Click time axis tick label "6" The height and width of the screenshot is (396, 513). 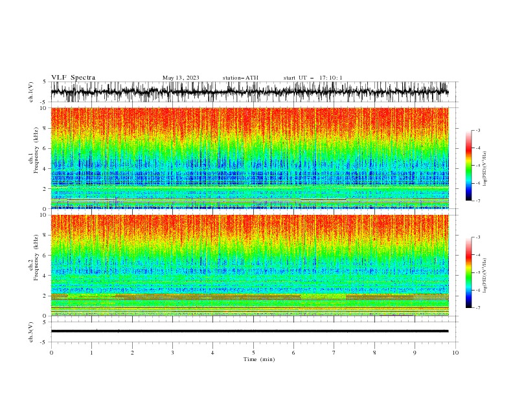point(293,353)
